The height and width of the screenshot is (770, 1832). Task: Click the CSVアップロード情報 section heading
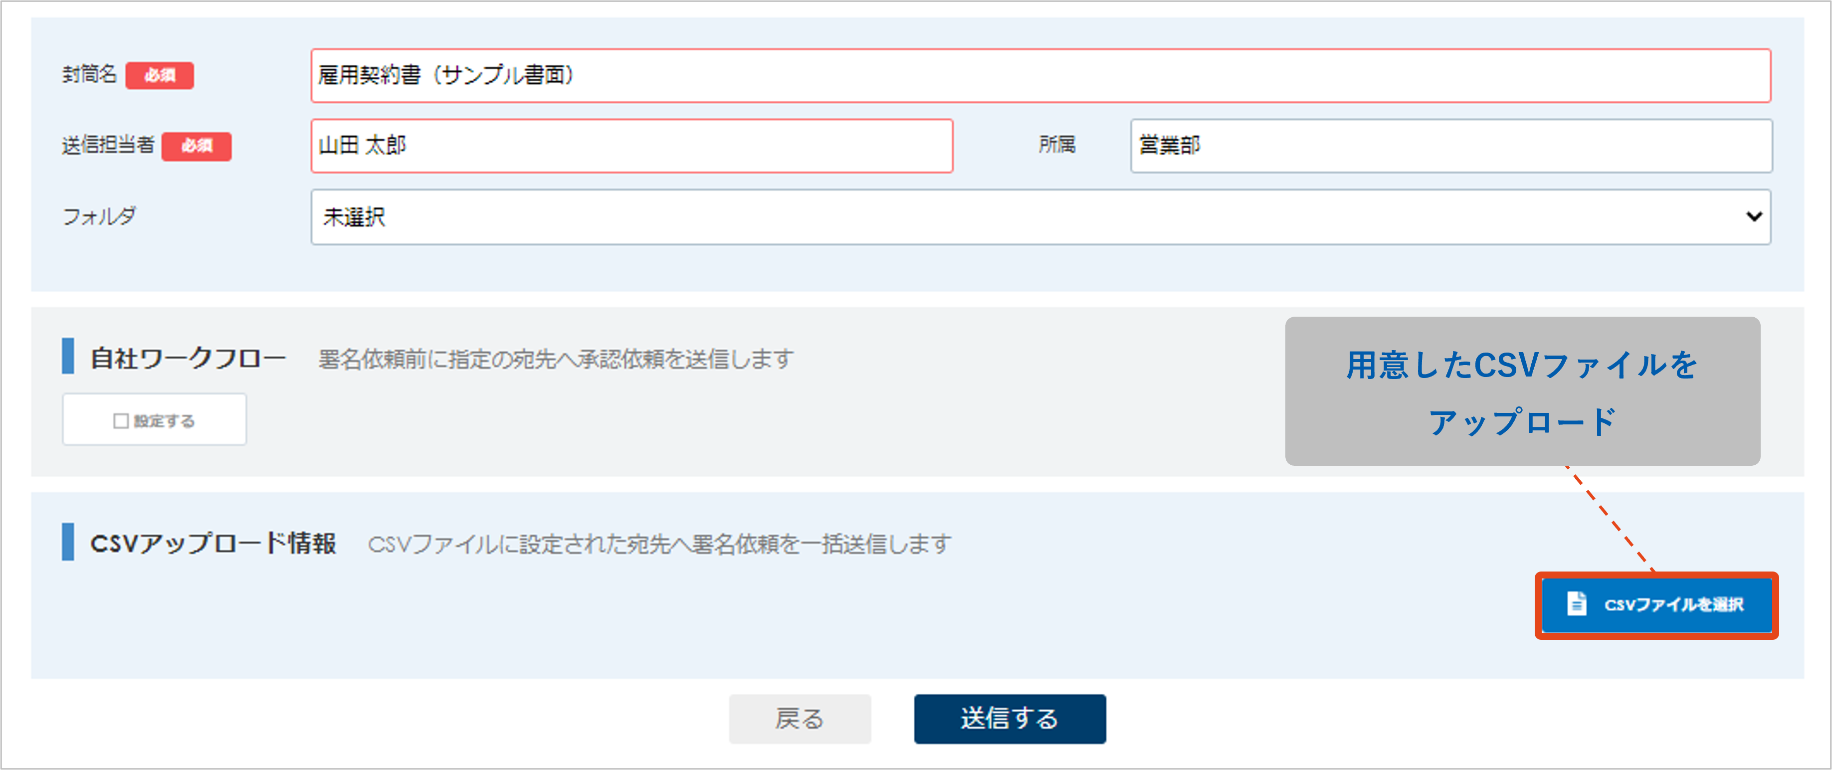212,544
